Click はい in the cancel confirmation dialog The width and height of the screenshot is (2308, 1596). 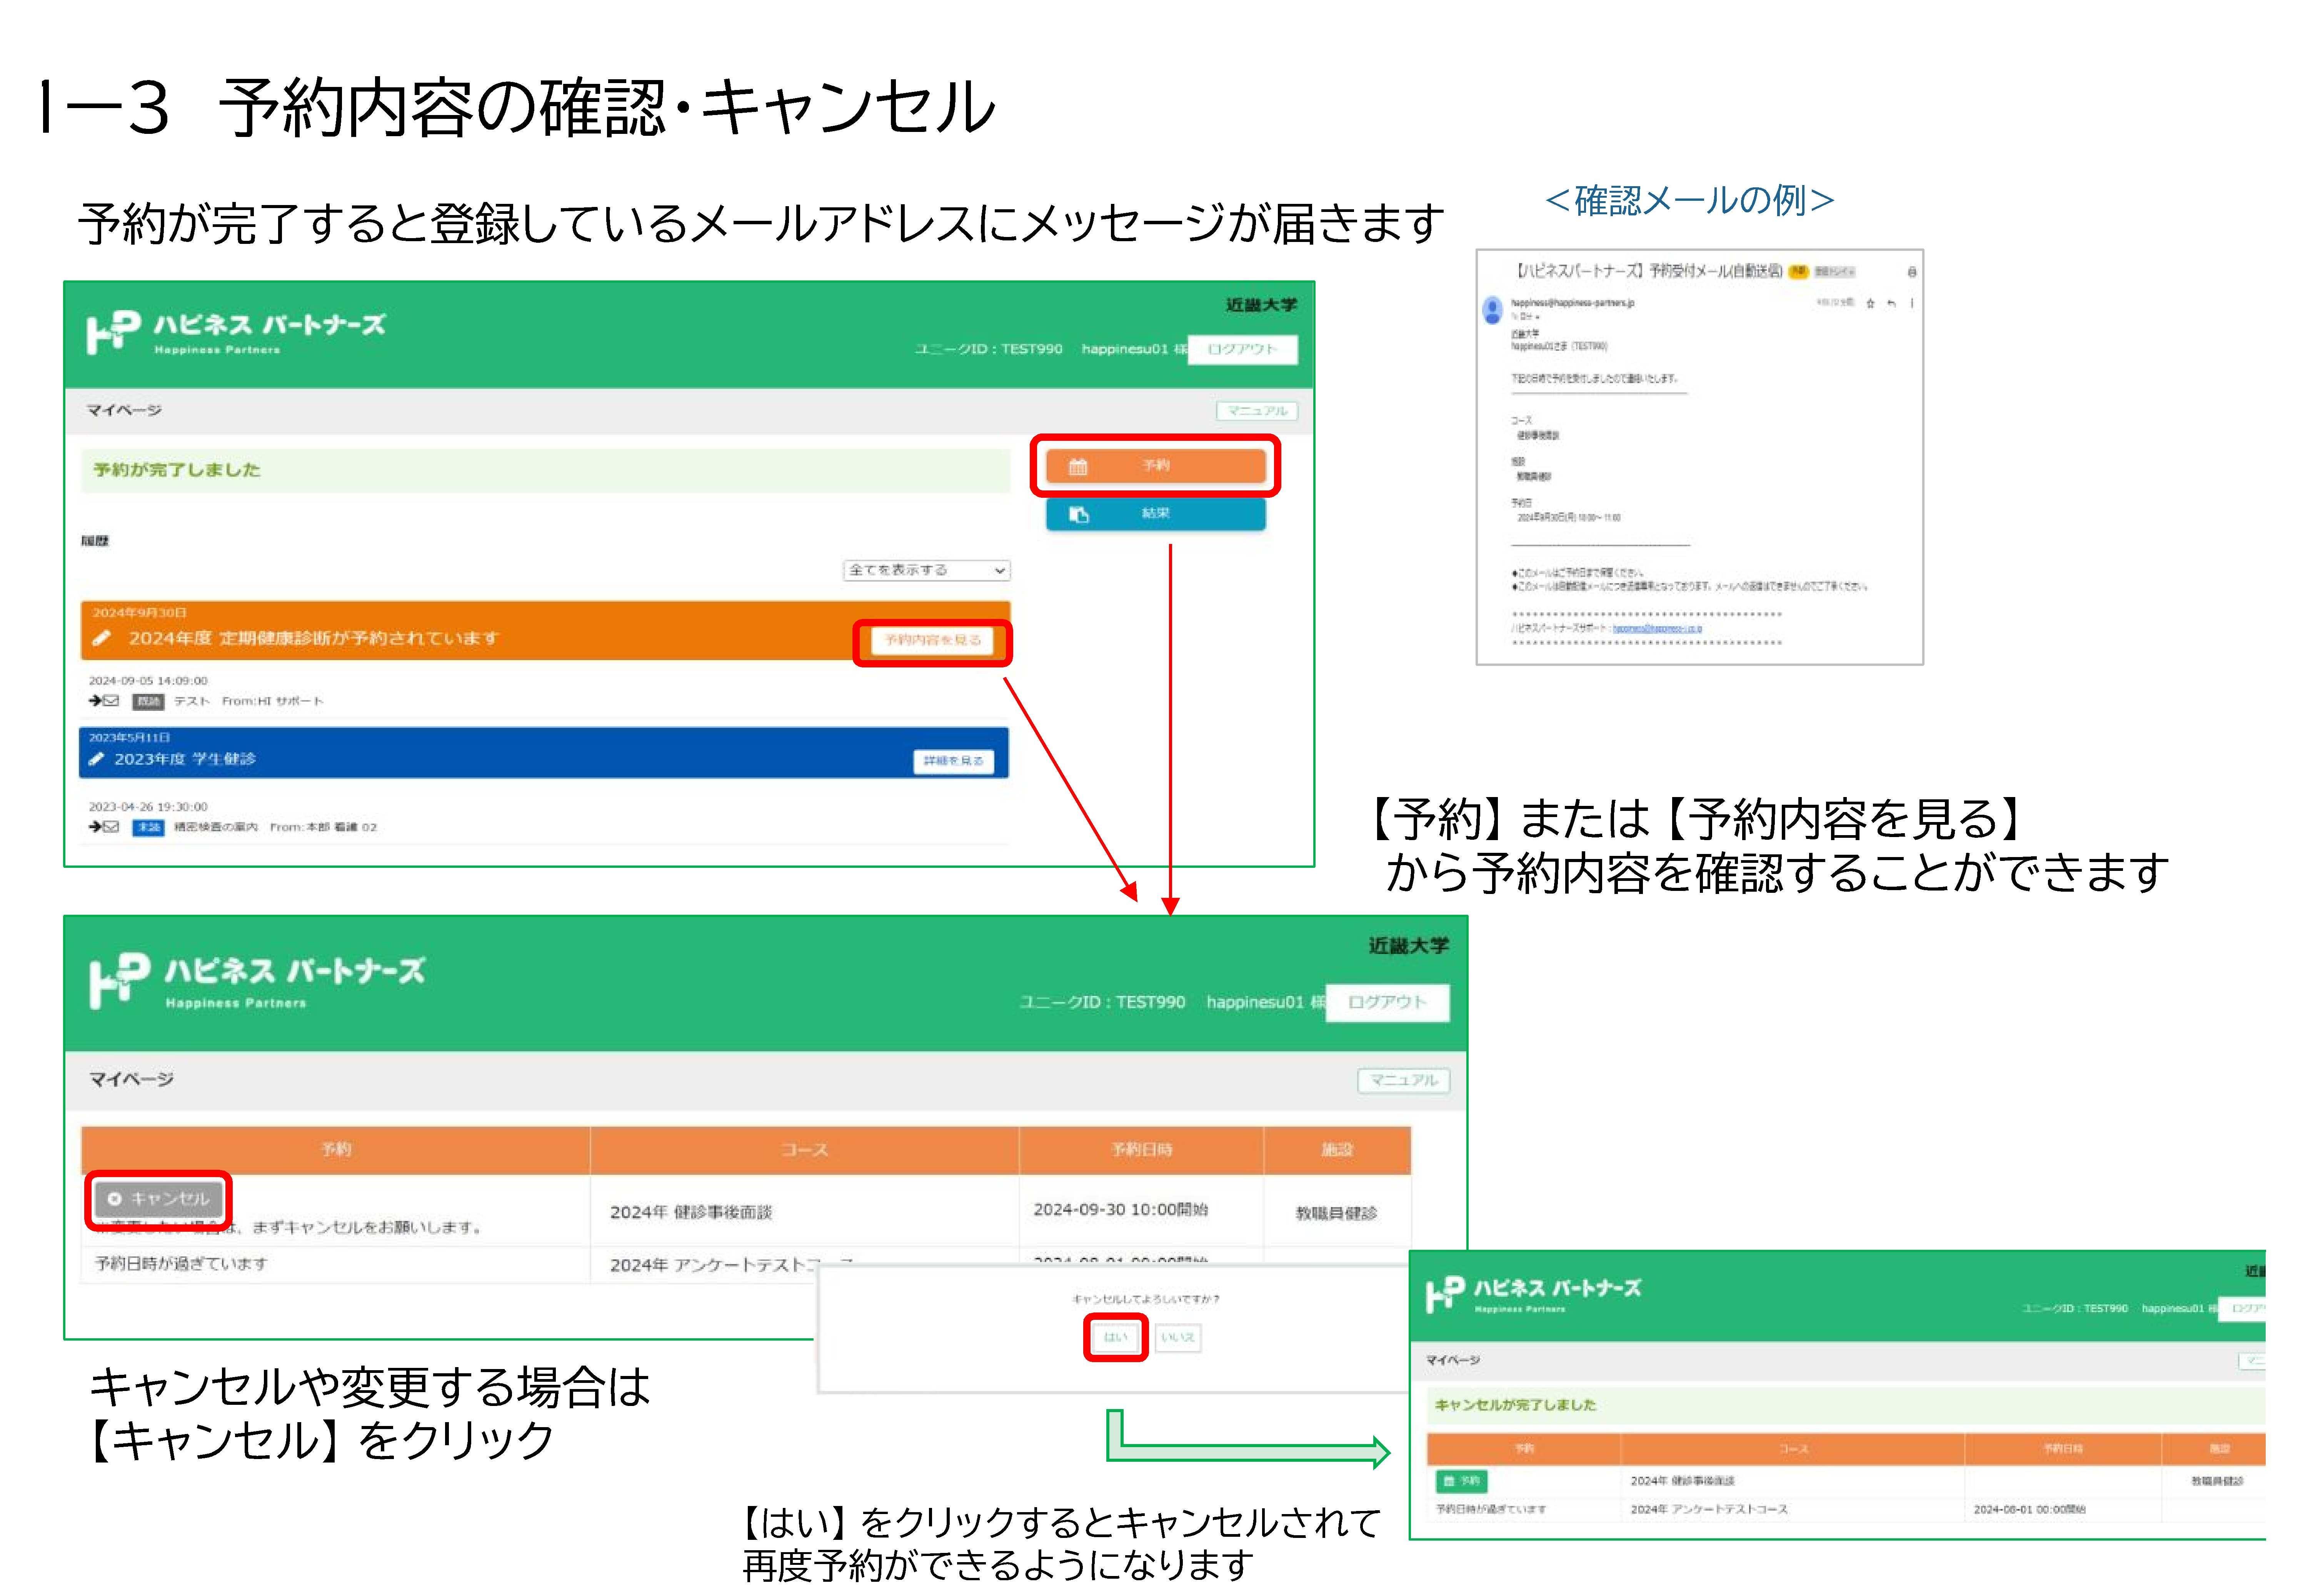(1115, 1337)
